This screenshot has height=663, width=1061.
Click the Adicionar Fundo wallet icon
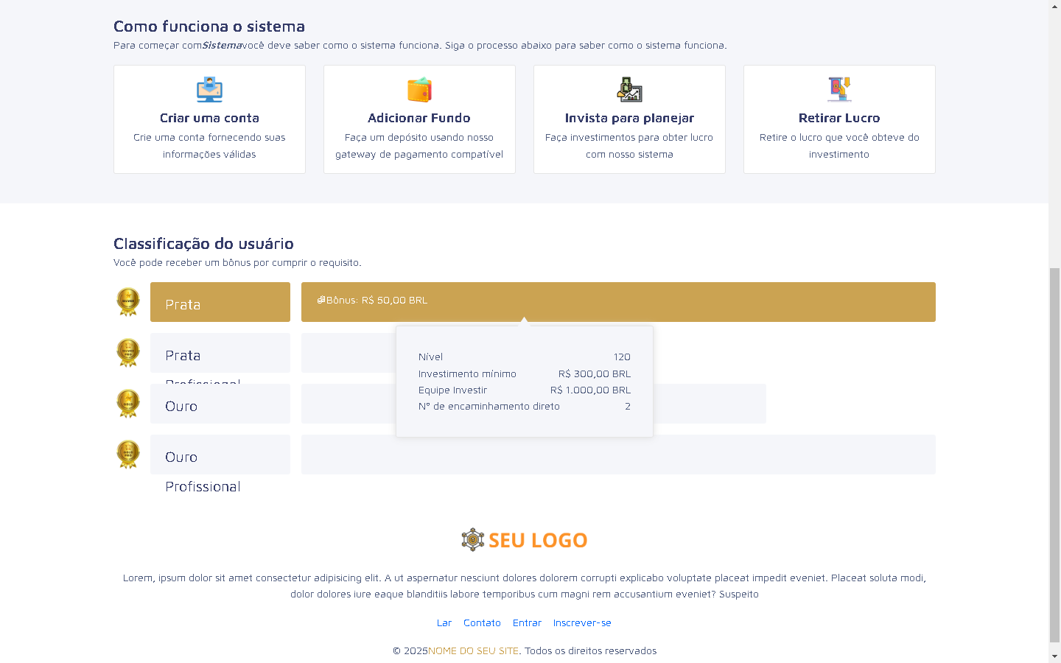click(x=419, y=89)
